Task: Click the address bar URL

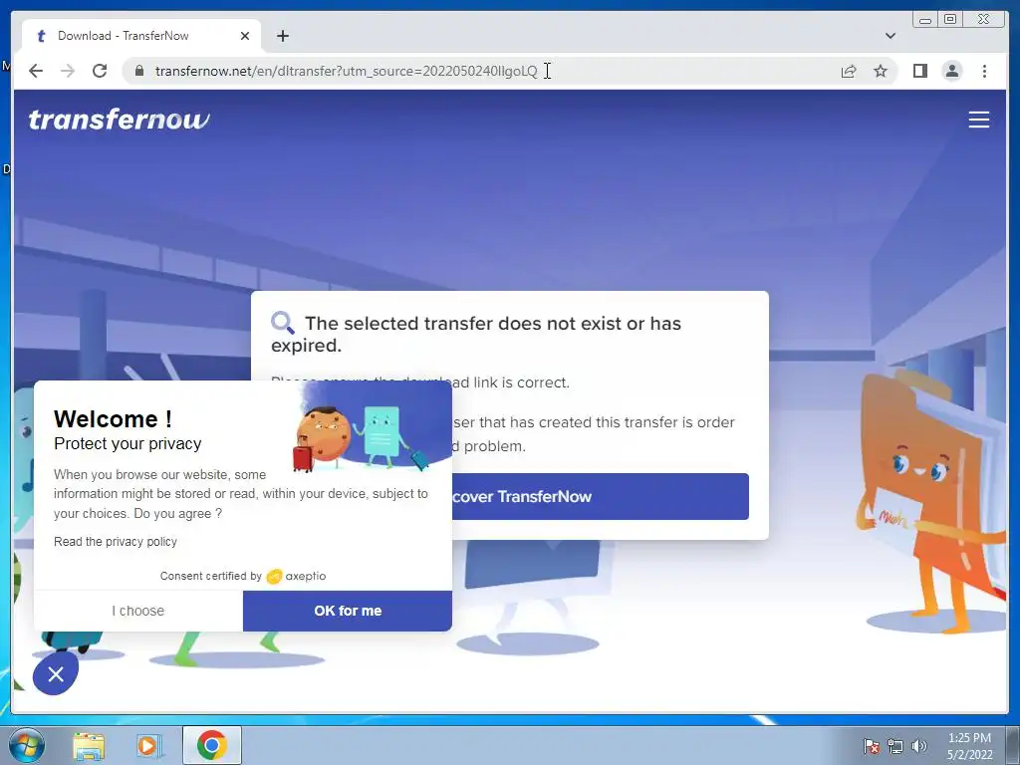Action: point(346,71)
